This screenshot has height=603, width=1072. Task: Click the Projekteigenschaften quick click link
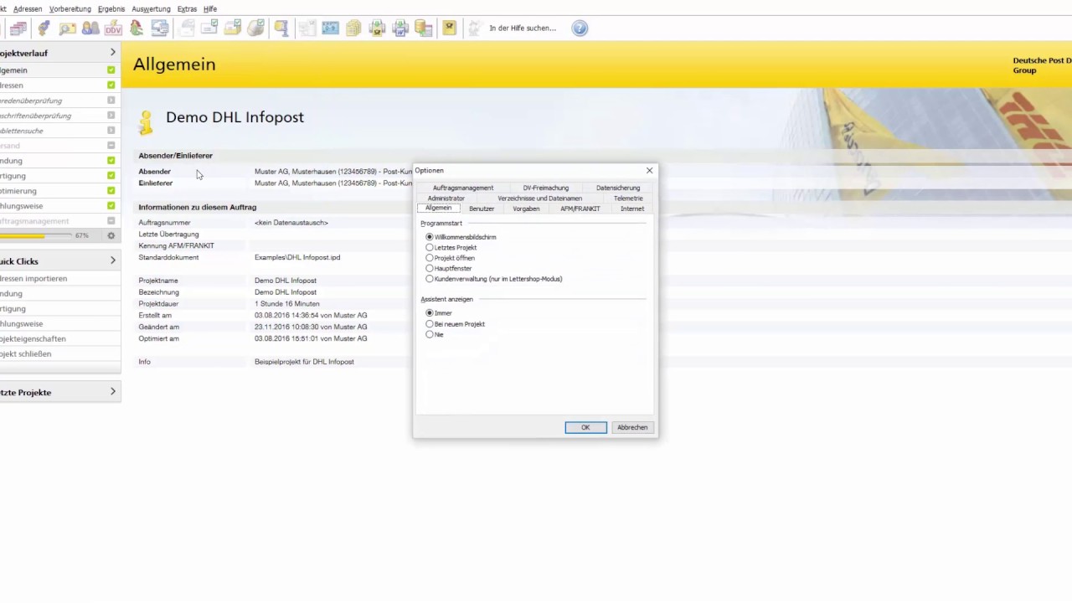tap(33, 339)
